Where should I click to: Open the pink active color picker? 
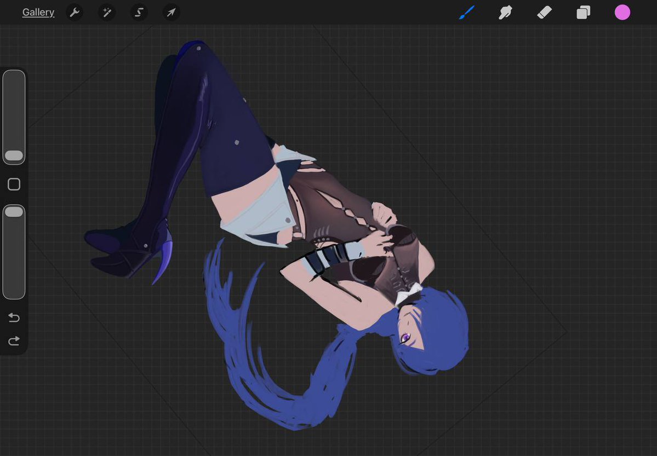[622, 13]
